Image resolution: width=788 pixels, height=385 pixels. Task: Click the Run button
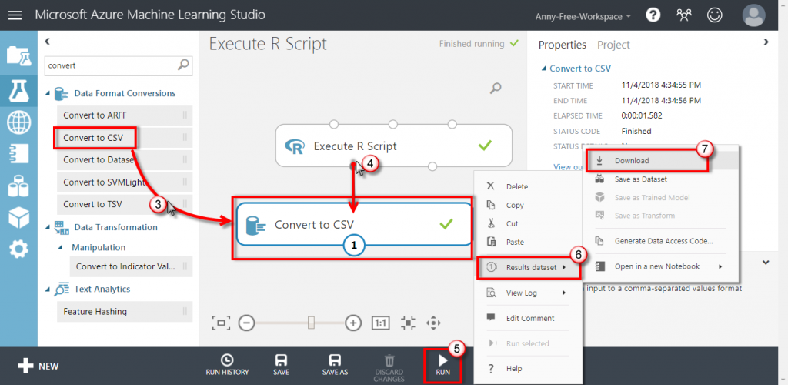click(x=442, y=365)
